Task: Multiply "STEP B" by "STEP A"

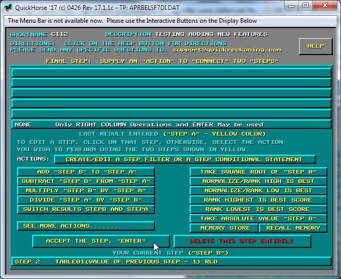Action: 86,191
